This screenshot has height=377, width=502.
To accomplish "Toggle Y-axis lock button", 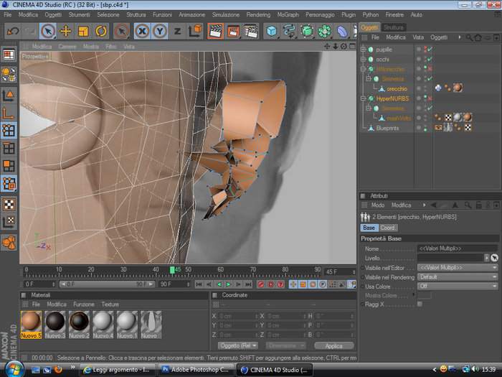I will 160,31.
